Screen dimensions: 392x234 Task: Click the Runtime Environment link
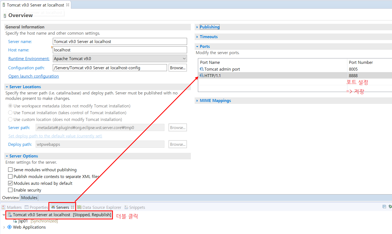point(29,59)
